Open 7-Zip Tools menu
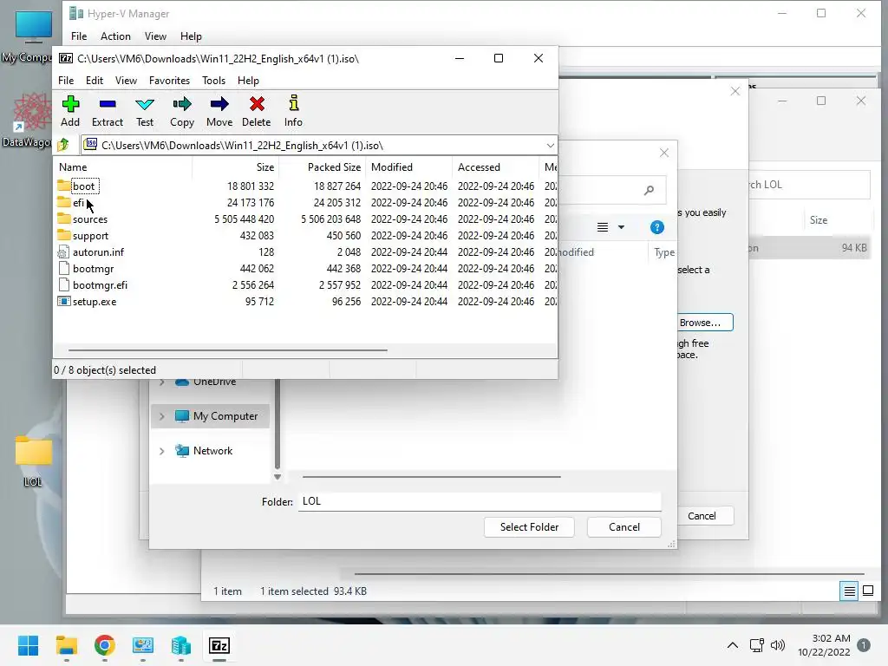 coord(213,81)
